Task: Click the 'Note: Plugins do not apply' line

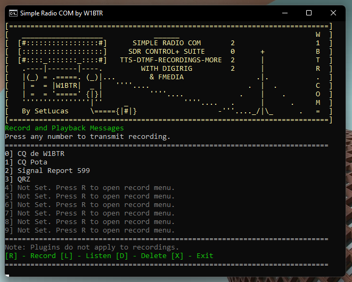Action: pyautogui.click(x=92, y=247)
